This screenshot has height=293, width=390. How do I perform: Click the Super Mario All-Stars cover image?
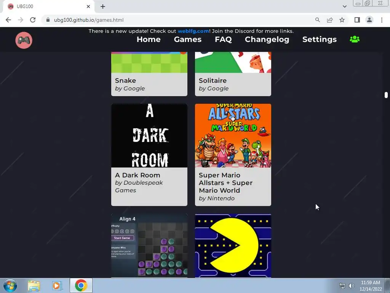click(x=233, y=135)
